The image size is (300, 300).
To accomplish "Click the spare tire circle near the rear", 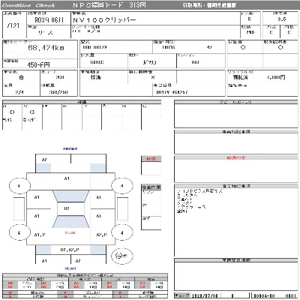I will click(x=122, y=256).
